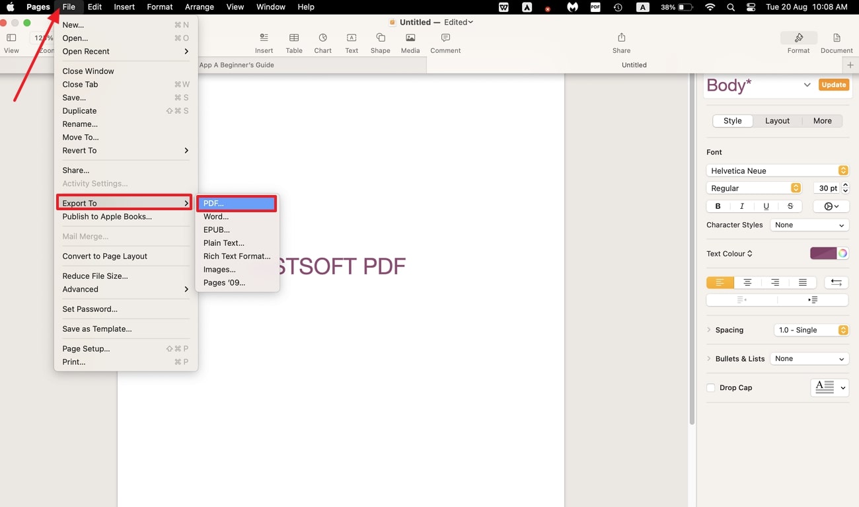Switch to the Layout tab
Screen dimensions: 859x507
[x=777, y=121]
